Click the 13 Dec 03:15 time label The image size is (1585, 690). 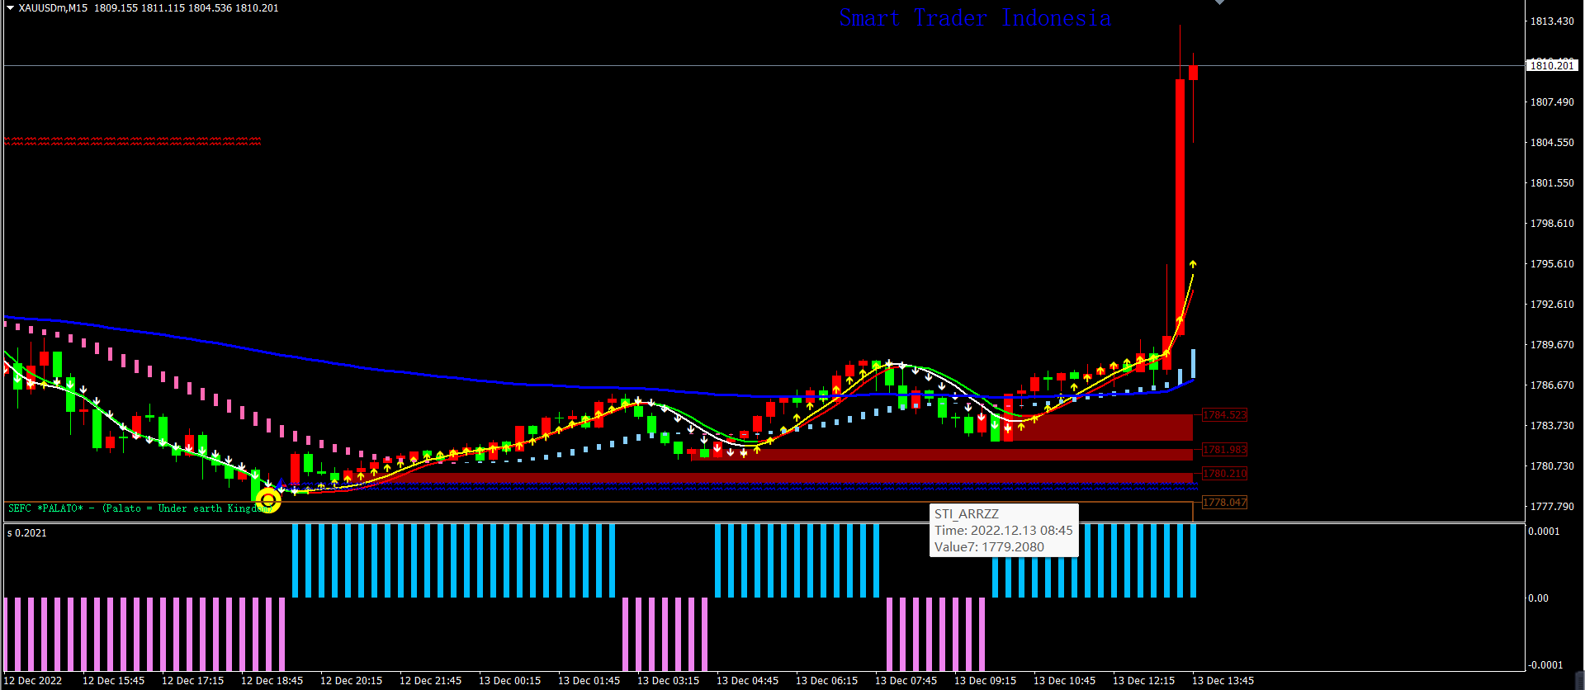pos(668,681)
